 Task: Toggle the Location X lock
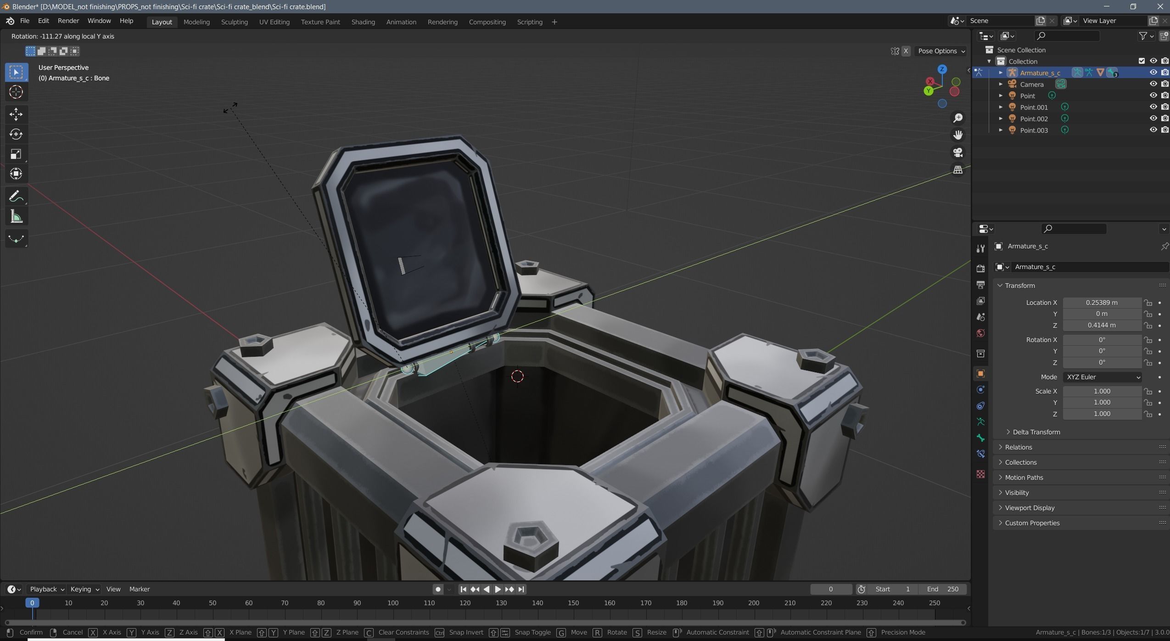tap(1148, 303)
